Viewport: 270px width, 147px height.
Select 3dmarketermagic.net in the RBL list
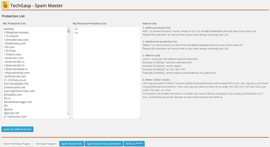click(x=18, y=102)
